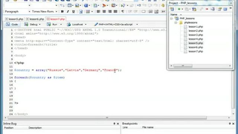Screen dimensions: 238x134
Task: Click the editor horizontal scrollbar
Action: pos(107,118)
